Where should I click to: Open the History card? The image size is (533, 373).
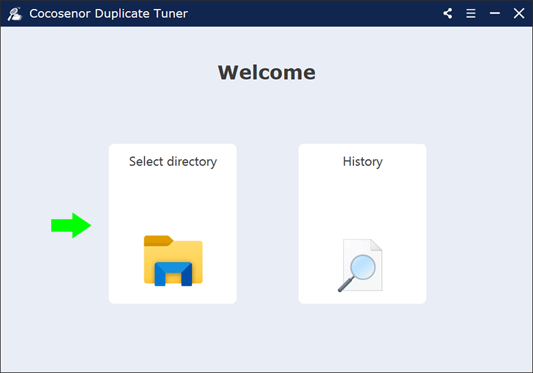[x=362, y=223]
